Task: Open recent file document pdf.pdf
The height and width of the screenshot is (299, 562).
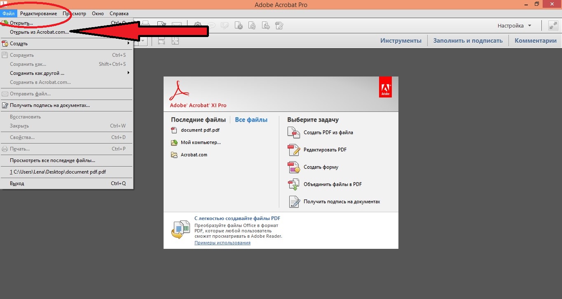Action: (200, 130)
